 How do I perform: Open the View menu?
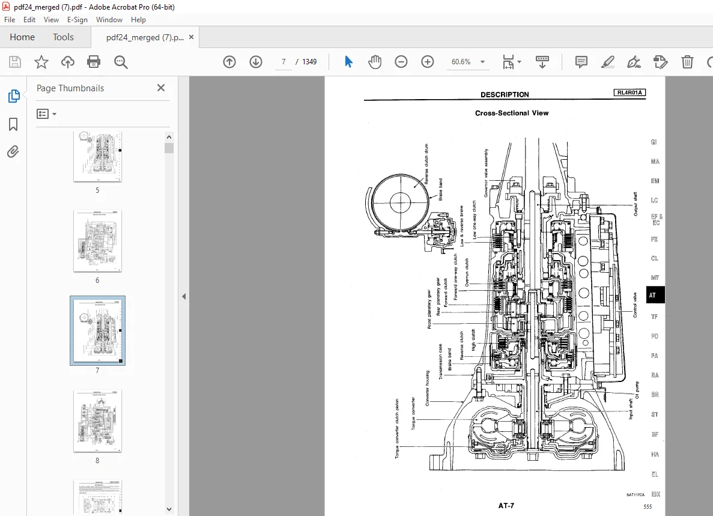click(x=51, y=20)
